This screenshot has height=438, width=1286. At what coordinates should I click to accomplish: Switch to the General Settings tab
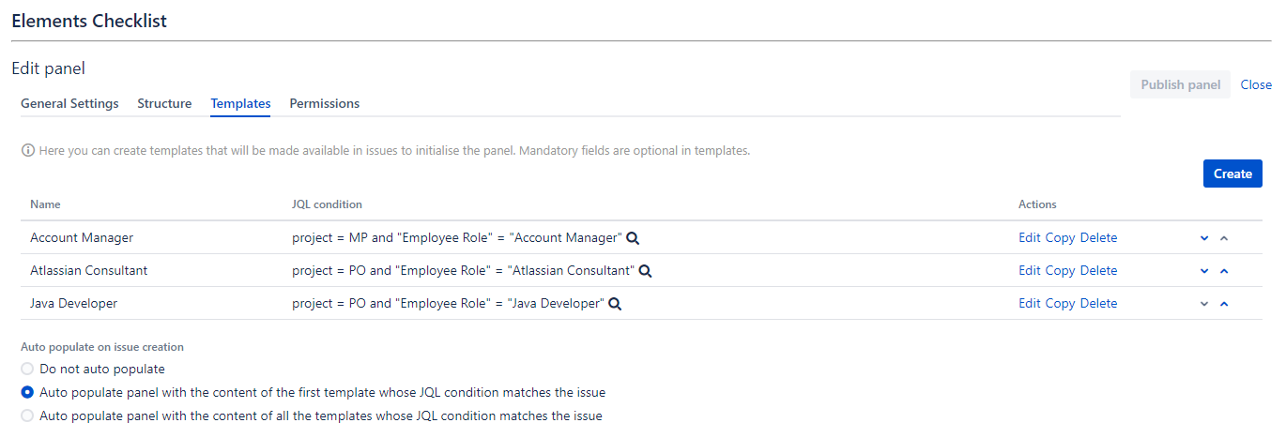point(69,103)
